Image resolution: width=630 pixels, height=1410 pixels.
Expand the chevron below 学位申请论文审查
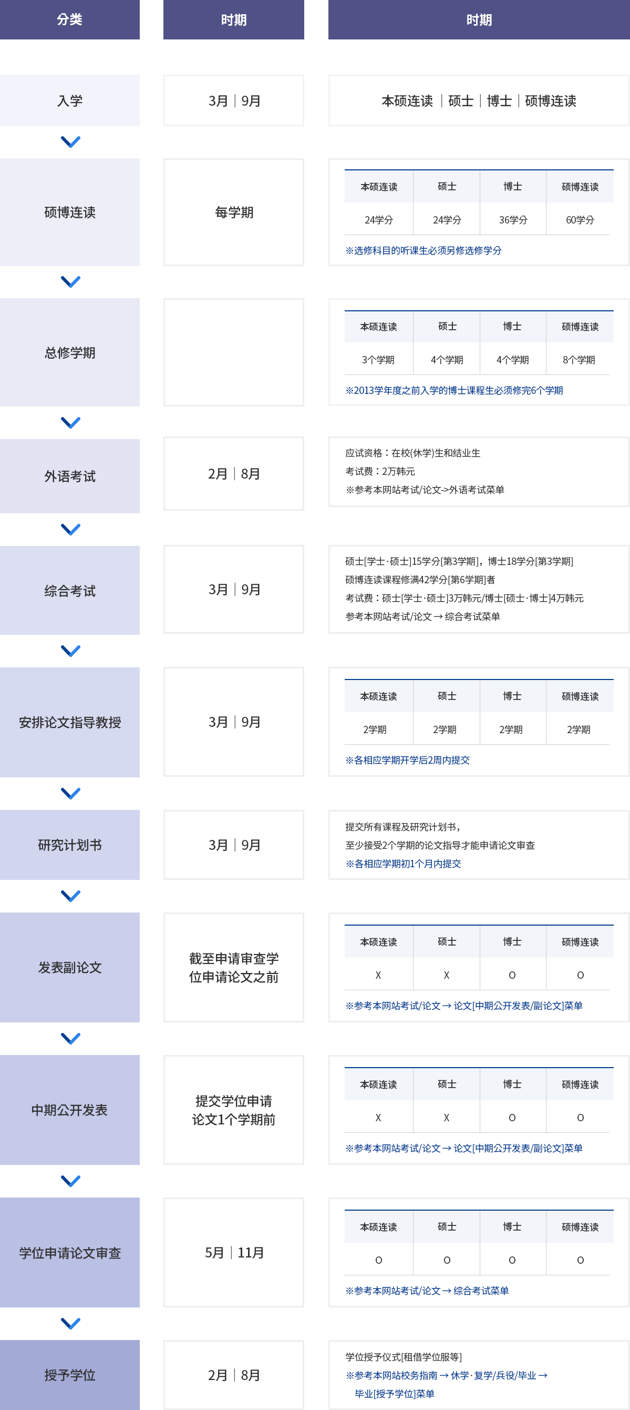[x=70, y=1324]
